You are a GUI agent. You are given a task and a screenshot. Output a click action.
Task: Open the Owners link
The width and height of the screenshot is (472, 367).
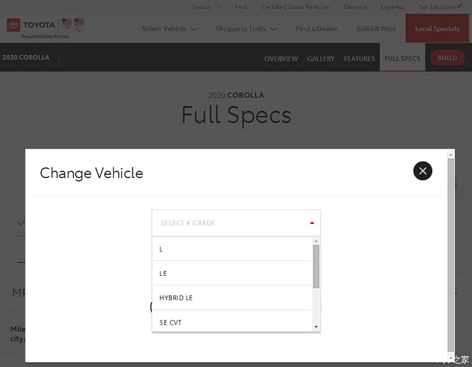[x=355, y=7]
